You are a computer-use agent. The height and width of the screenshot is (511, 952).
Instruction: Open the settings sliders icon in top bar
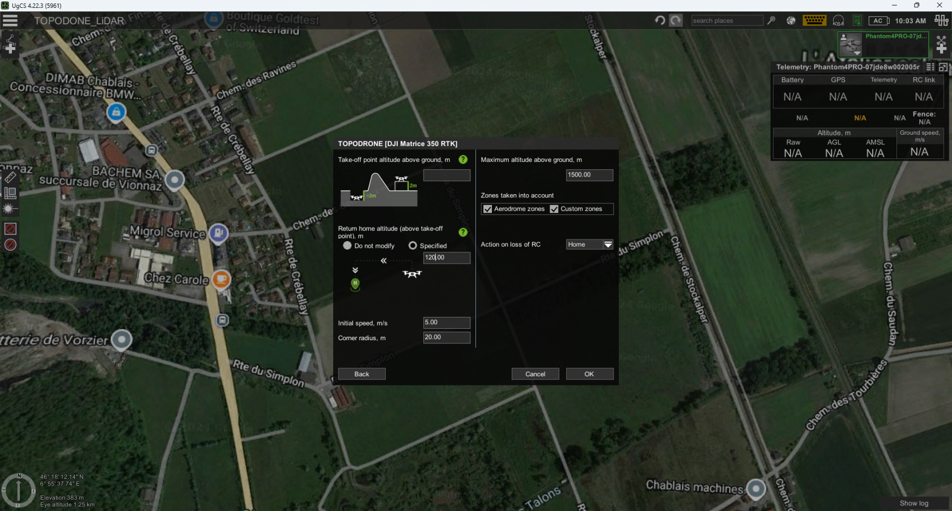pos(941,20)
